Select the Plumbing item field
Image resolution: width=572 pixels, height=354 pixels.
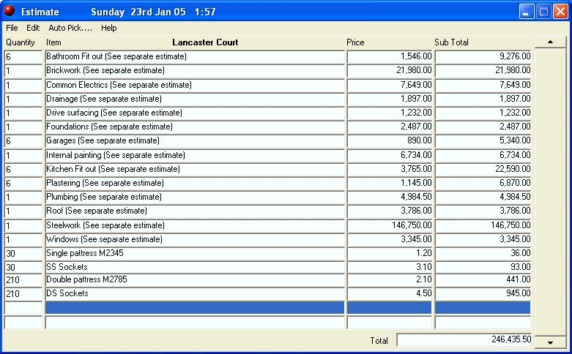click(x=195, y=197)
